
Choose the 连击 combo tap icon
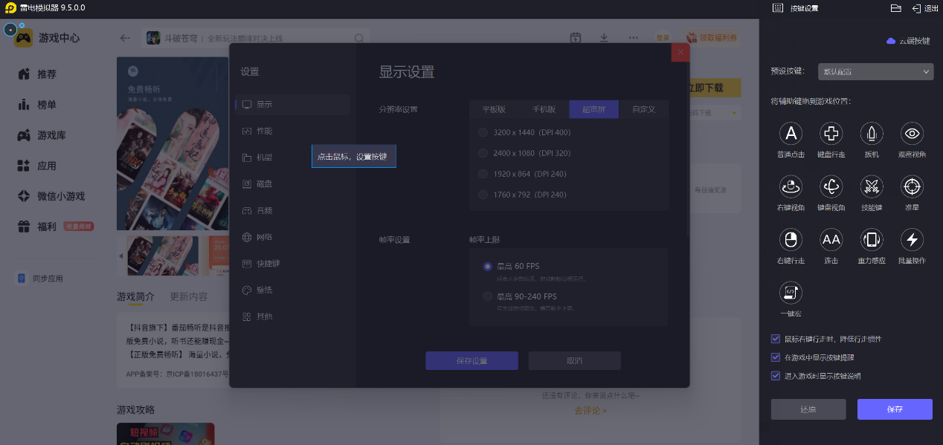(831, 239)
